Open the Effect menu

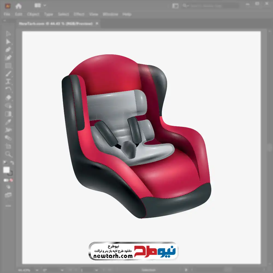point(79,14)
